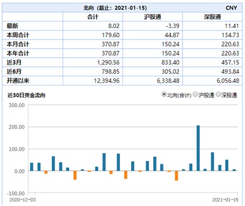Click the 本周合计 row label
Viewport: 245px width, 206px height.
[18, 35]
